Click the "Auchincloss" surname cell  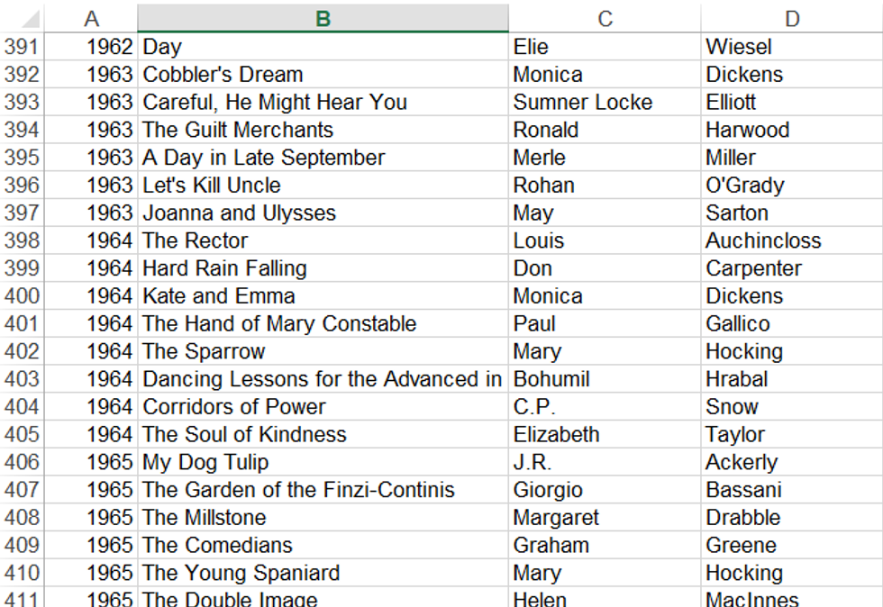tap(791, 240)
